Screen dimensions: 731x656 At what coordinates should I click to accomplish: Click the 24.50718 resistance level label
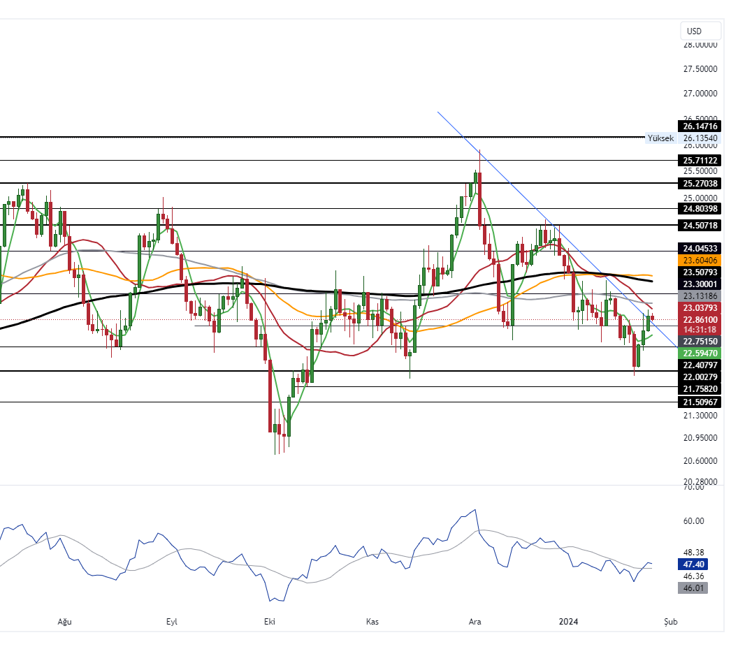coord(700,225)
